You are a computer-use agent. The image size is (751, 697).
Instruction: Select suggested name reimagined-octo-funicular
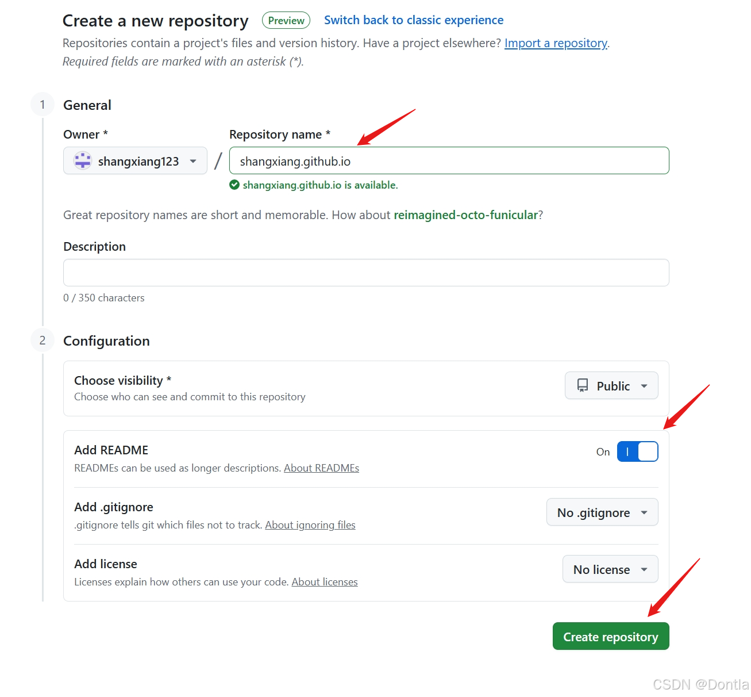point(466,215)
